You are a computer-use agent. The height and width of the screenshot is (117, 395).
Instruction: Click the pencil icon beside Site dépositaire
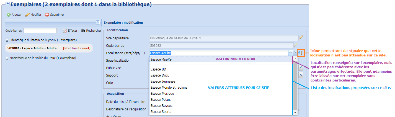[x=301, y=37]
